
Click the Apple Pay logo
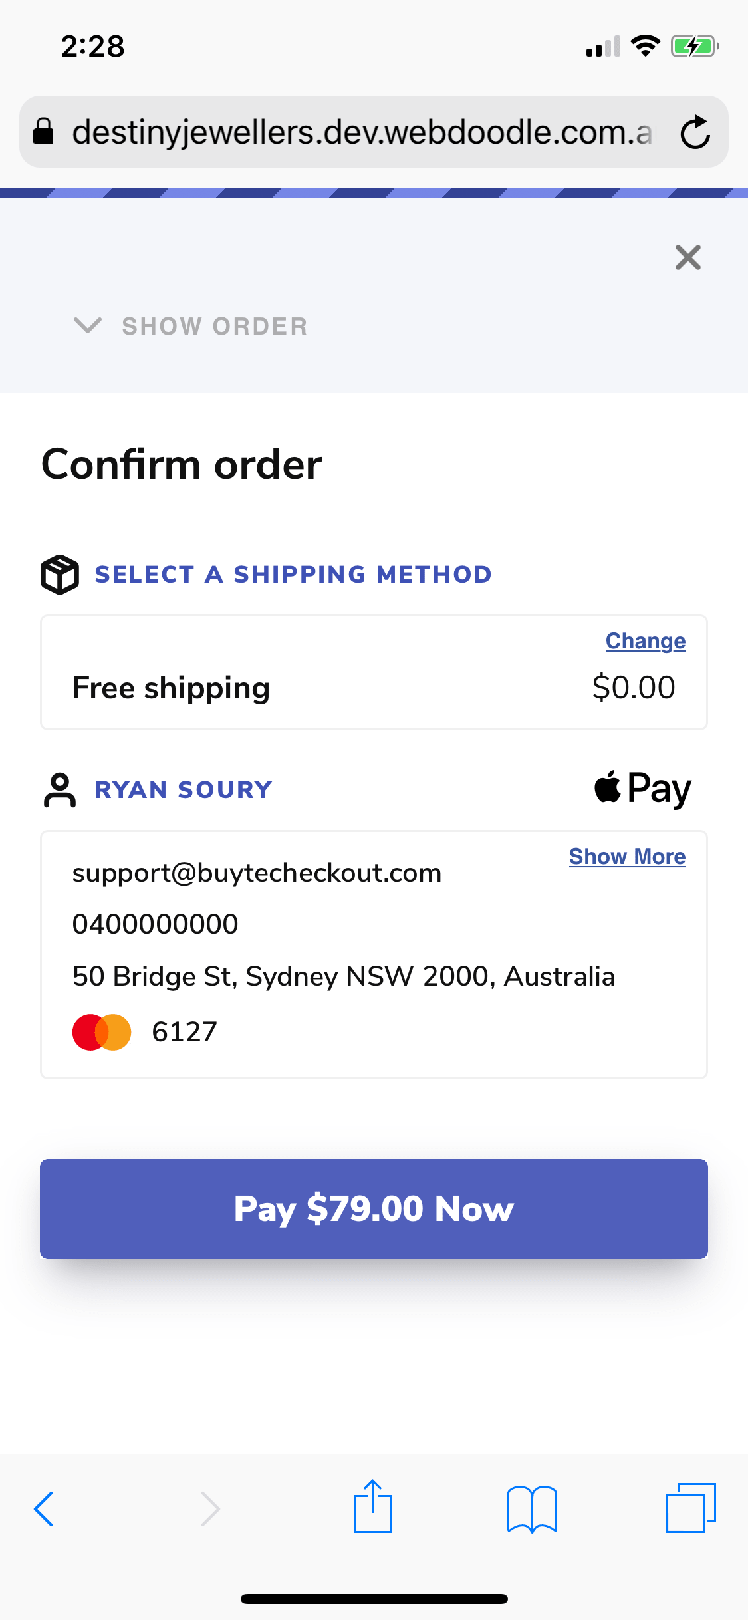(x=642, y=789)
